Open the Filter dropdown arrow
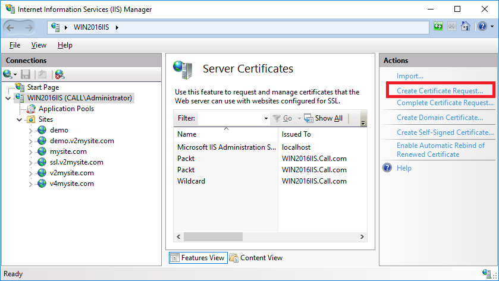 pyautogui.click(x=266, y=119)
